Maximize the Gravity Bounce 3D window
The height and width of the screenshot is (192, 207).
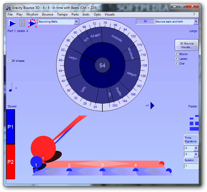pos(182,6)
